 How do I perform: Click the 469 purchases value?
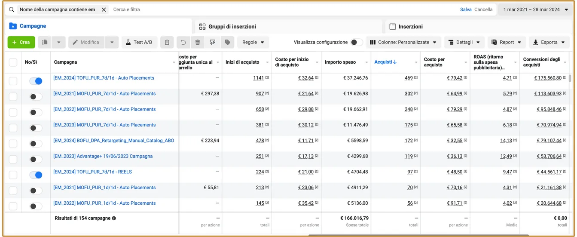[409, 78]
